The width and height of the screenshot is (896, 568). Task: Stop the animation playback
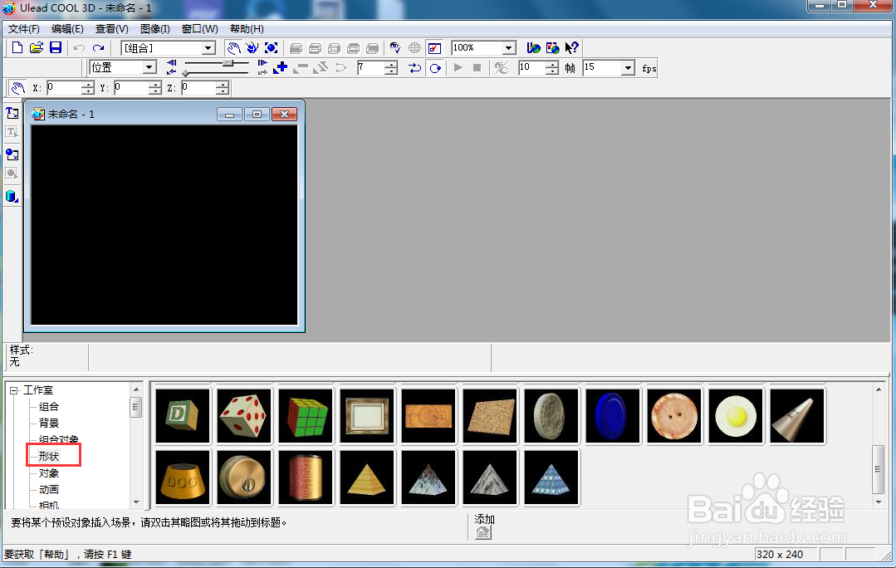[x=477, y=67]
